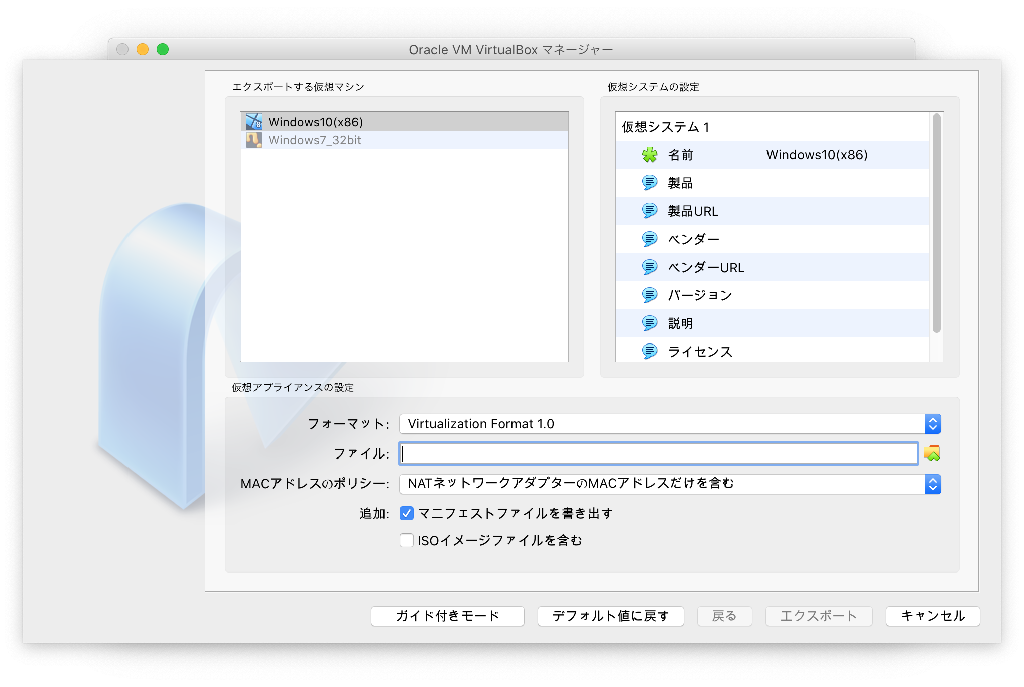
Task: Open the file browser folder icon
Action: point(933,453)
